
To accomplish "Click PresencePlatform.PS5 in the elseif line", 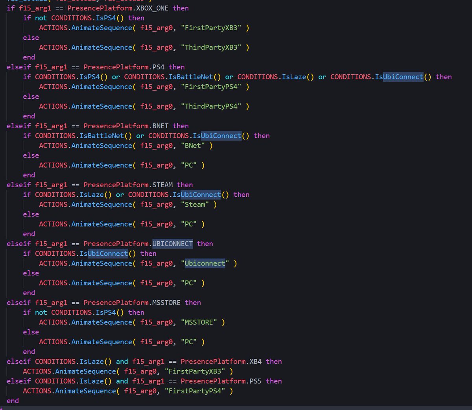I will [221, 381].
